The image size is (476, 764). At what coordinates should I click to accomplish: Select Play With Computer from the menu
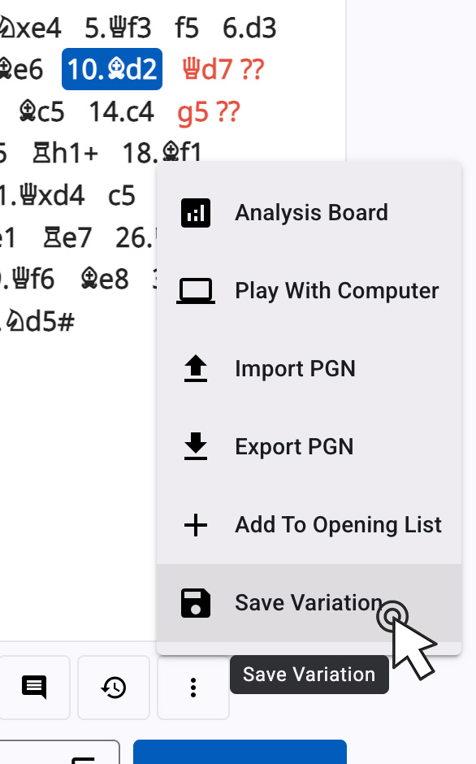336,290
